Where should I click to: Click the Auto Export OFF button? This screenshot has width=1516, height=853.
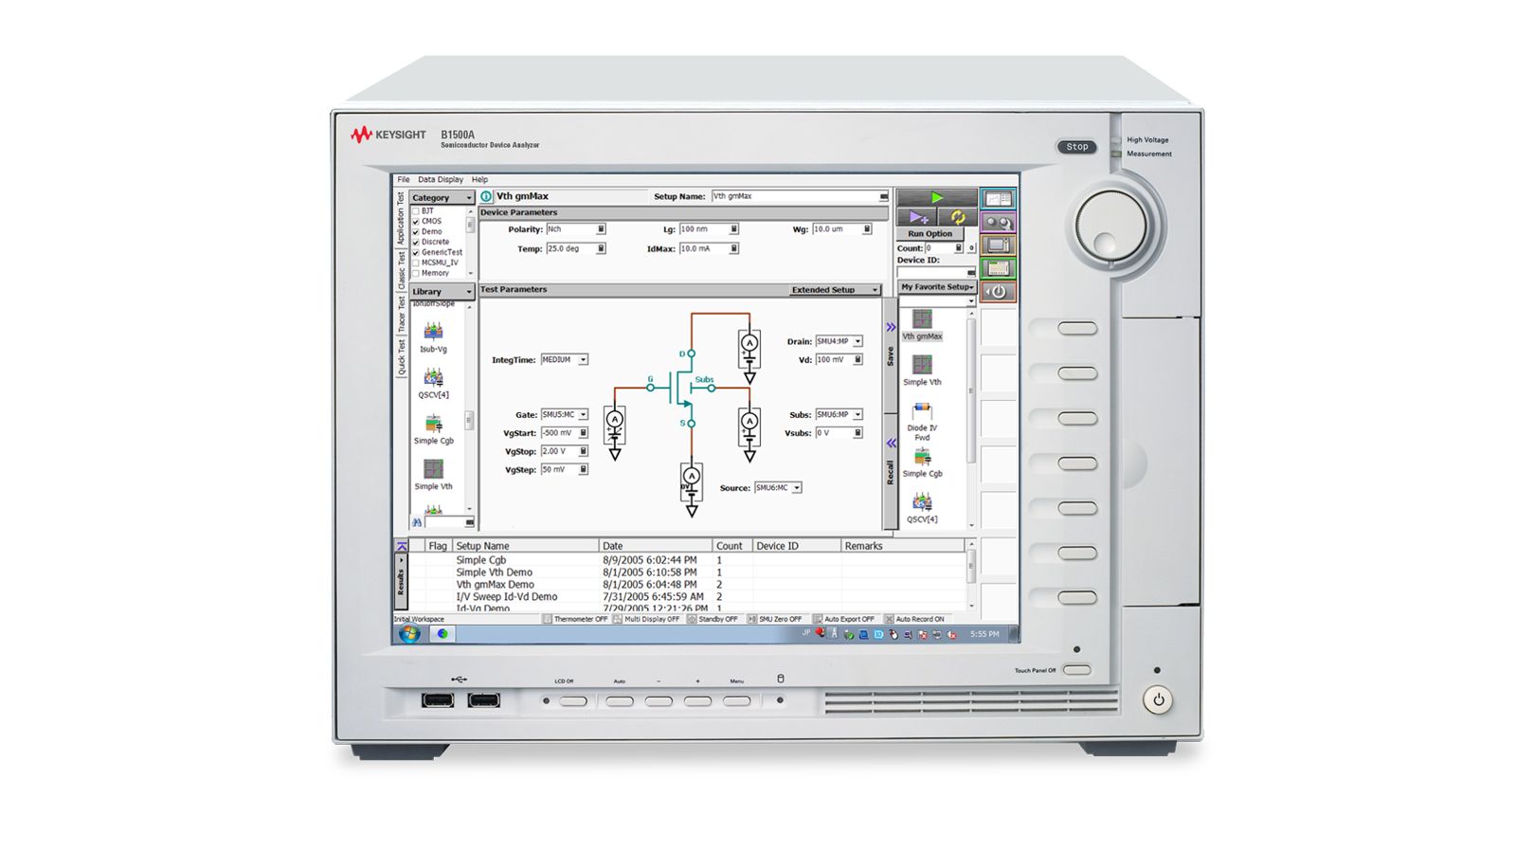844,619
